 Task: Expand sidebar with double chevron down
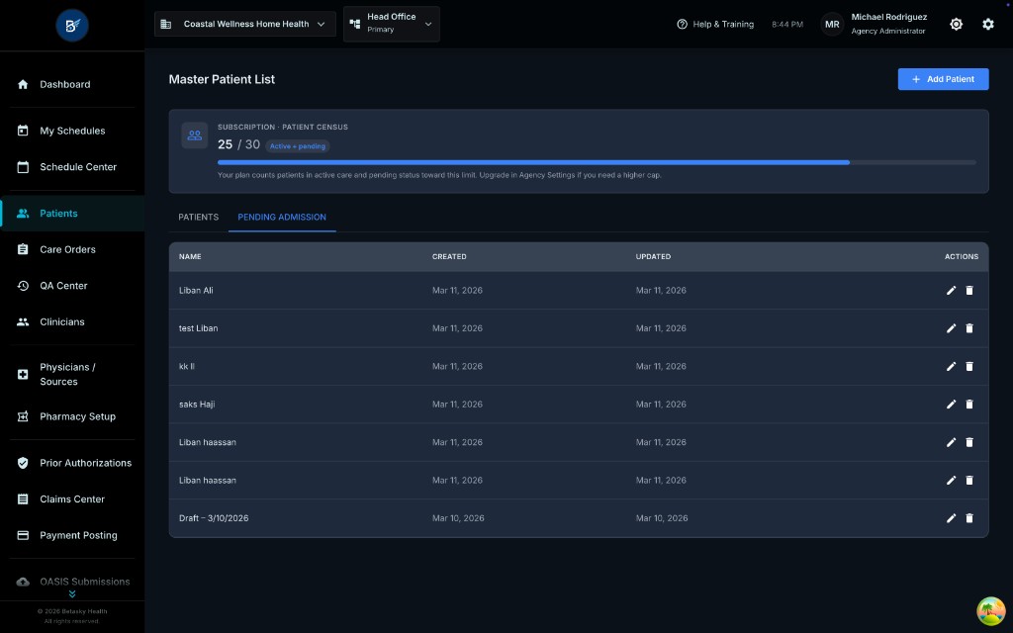71,593
